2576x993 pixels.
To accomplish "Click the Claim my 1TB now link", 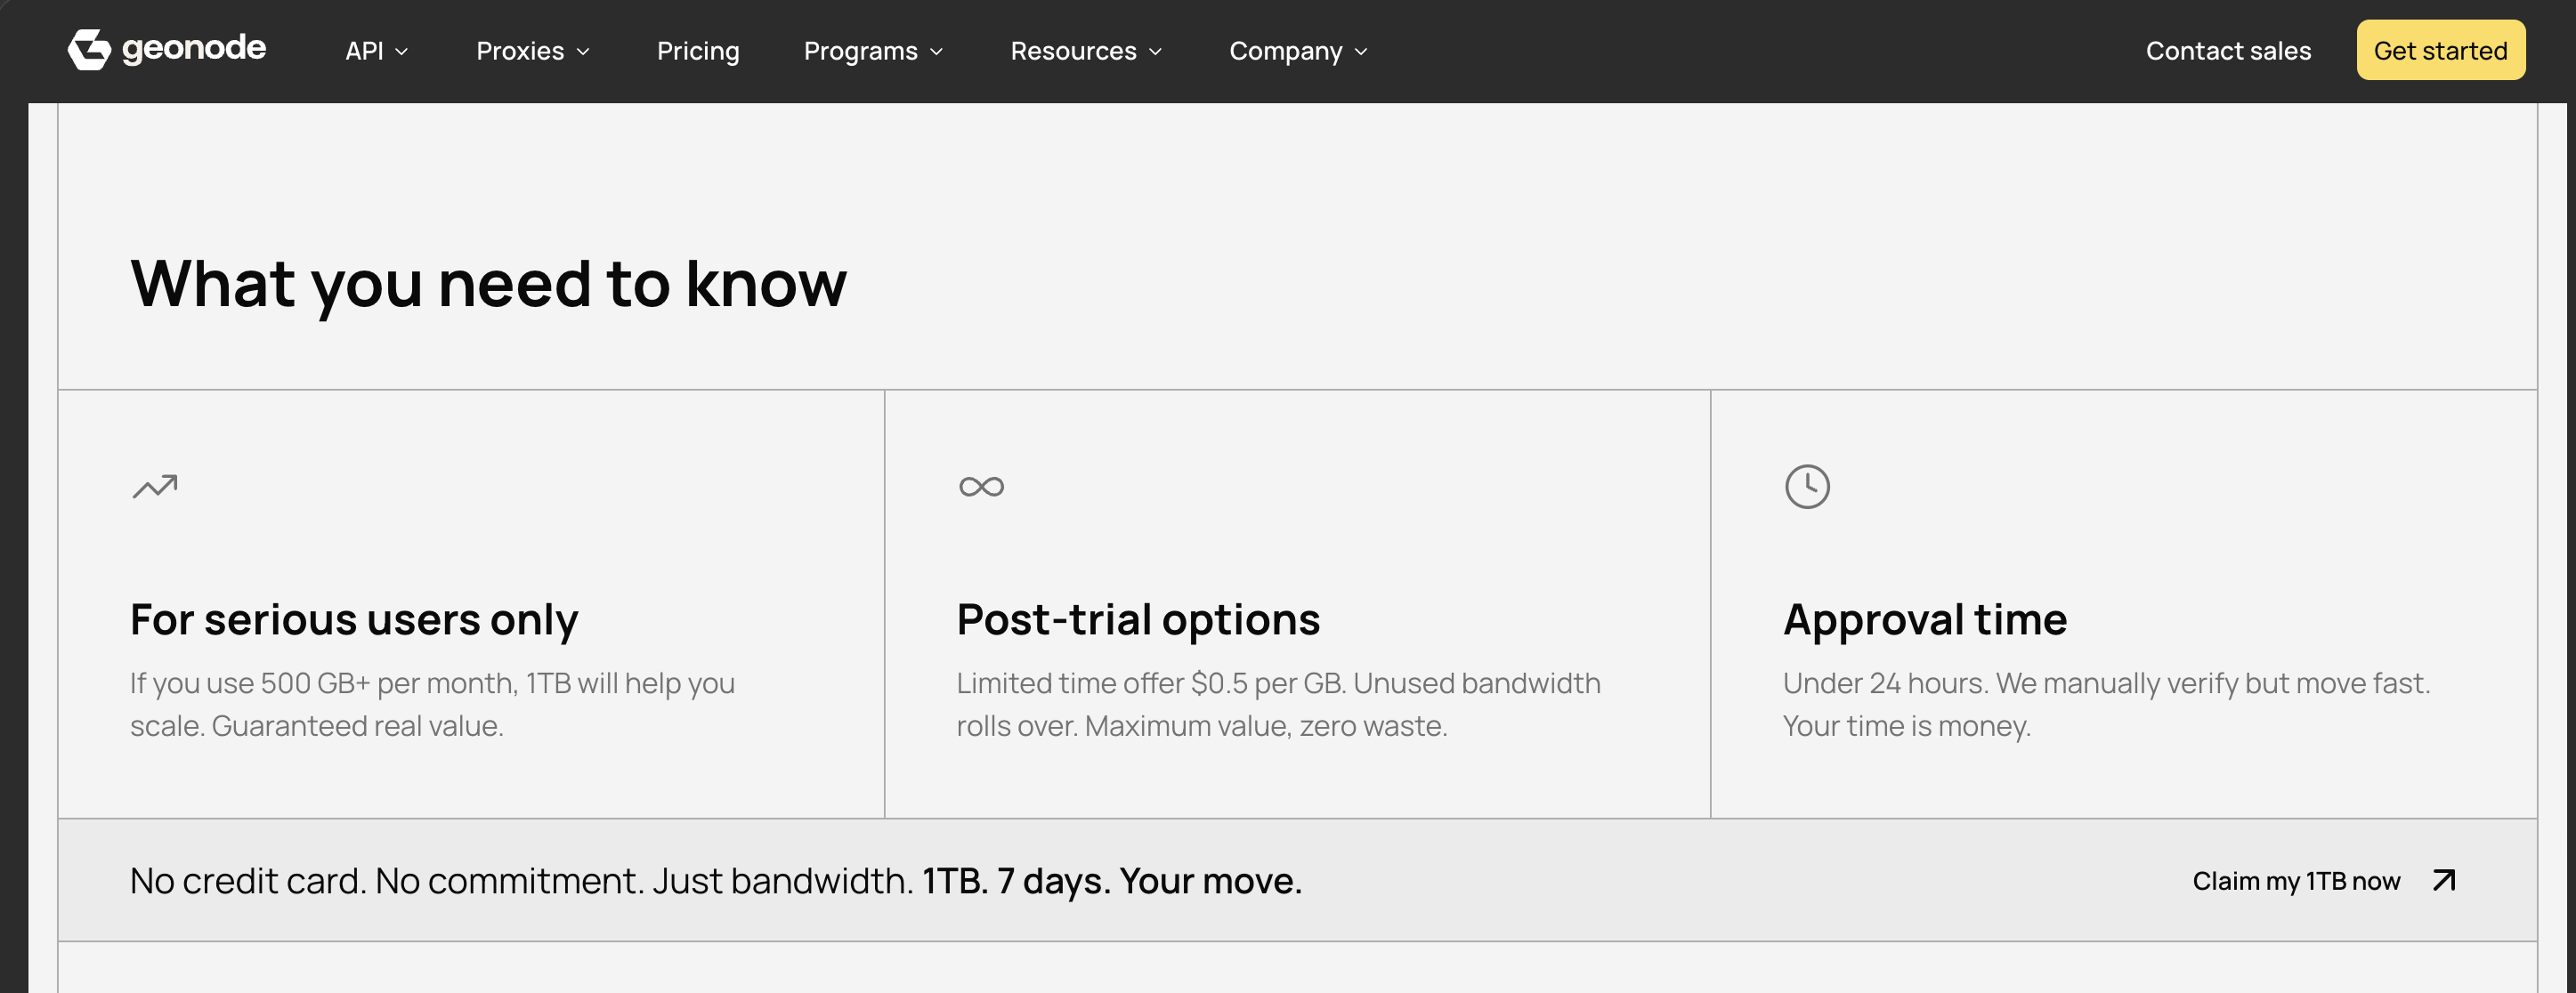I will (2296, 881).
